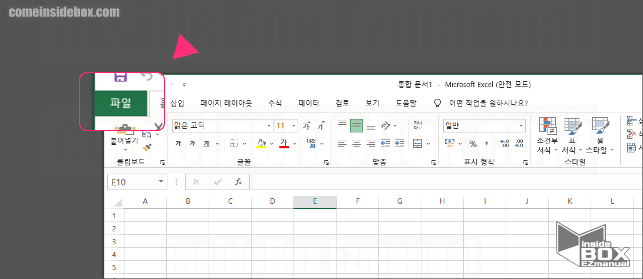Click the decrease decimal icon
This screenshot has width=643, height=279.
[x=519, y=144]
